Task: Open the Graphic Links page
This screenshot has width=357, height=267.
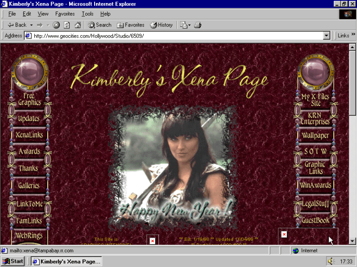Action: 315,168
